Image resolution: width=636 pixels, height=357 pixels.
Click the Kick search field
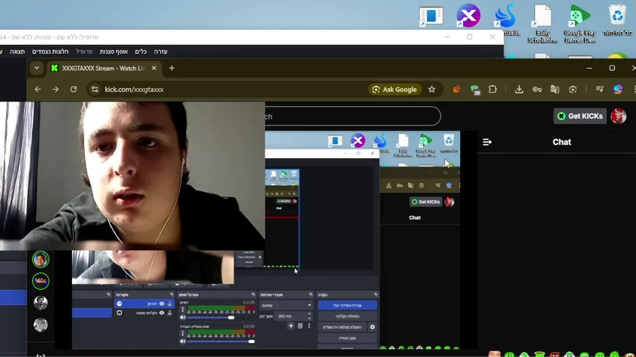click(x=353, y=116)
